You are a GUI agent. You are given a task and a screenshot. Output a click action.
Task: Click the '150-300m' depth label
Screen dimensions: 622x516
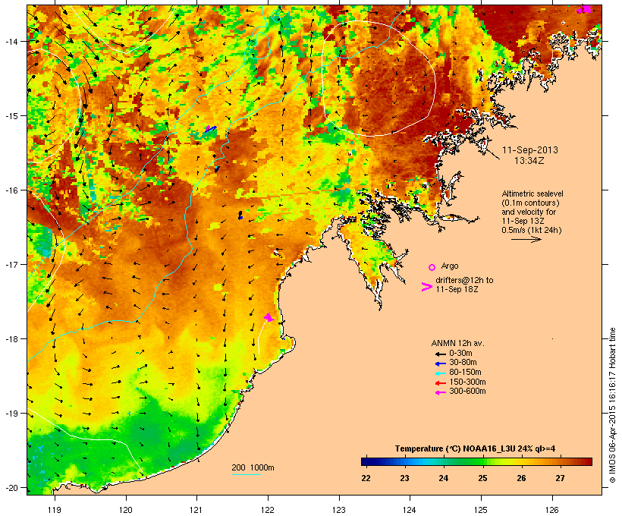point(467,382)
